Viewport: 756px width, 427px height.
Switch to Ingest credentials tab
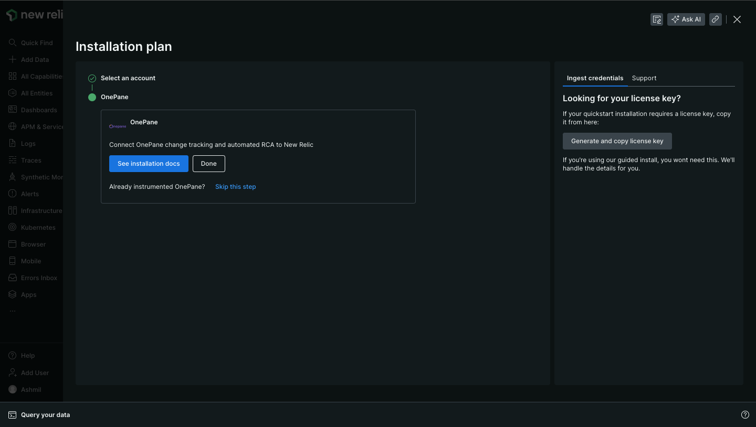(x=595, y=78)
